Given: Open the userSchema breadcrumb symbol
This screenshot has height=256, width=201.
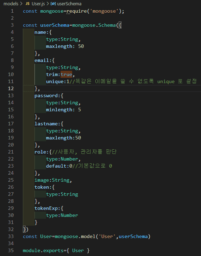Looking at the screenshot, I should tap(69, 4).
